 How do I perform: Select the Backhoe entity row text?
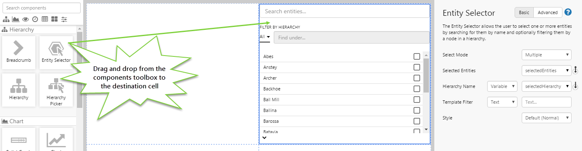[x=272, y=89]
